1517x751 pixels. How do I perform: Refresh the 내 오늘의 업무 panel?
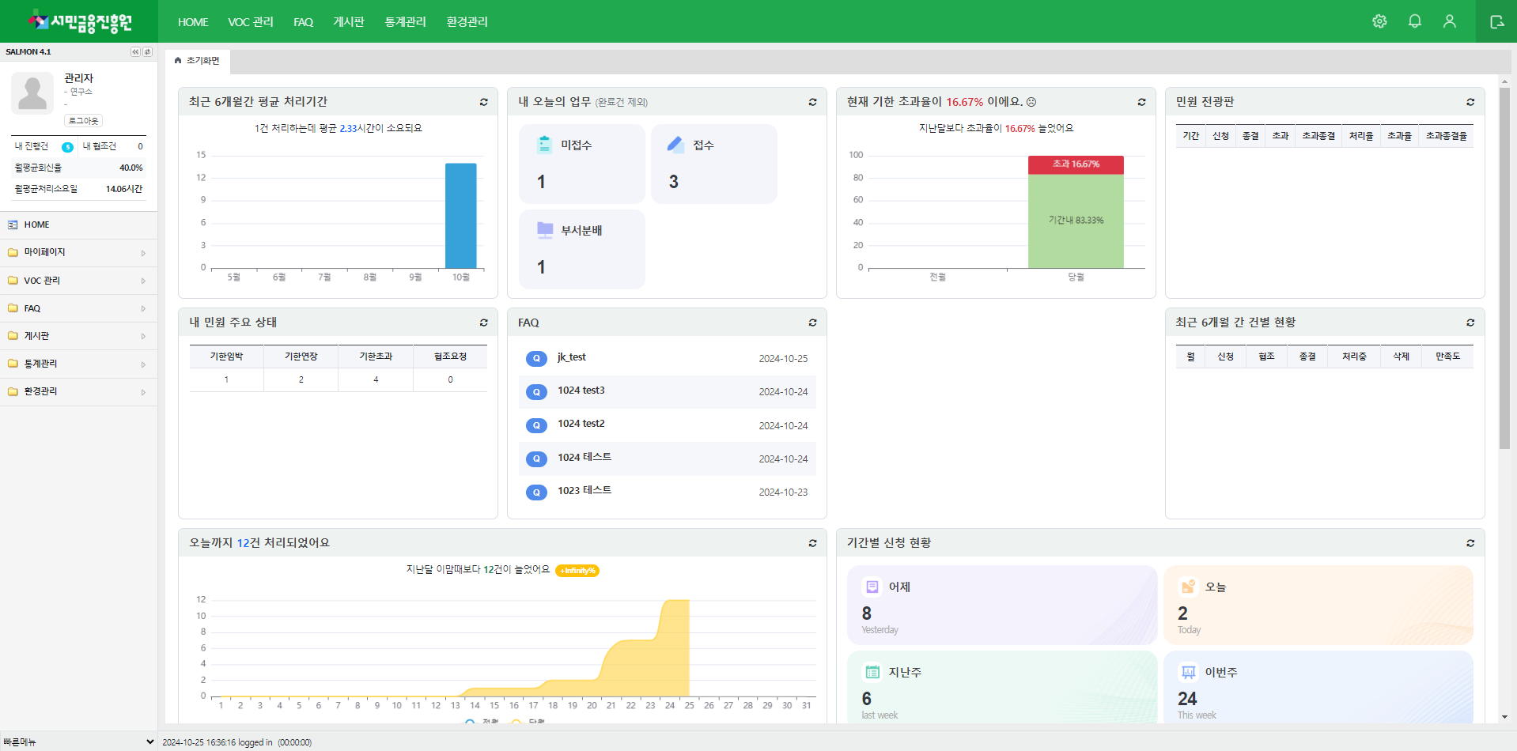(812, 102)
